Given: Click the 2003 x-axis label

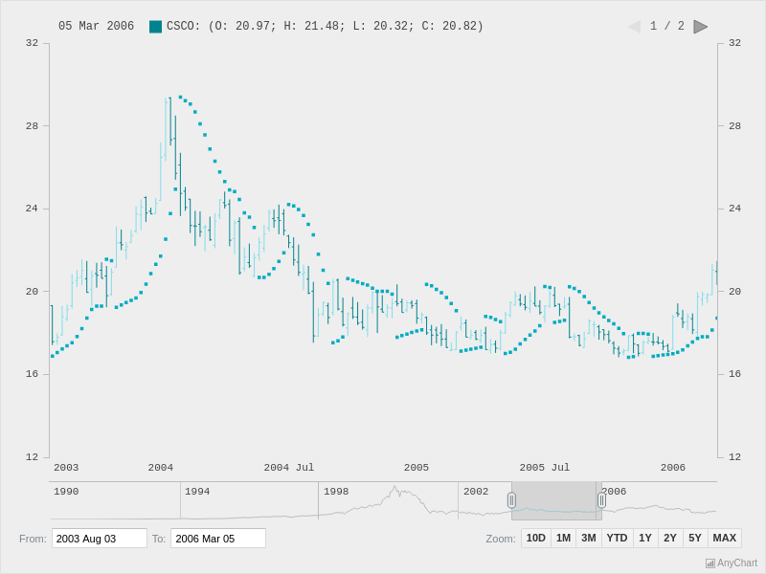Looking at the screenshot, I should tap(66, 468).
